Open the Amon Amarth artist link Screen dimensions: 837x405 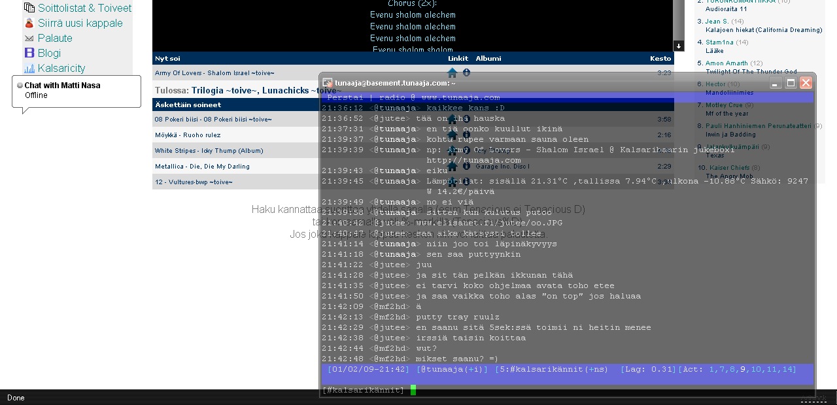726,63
